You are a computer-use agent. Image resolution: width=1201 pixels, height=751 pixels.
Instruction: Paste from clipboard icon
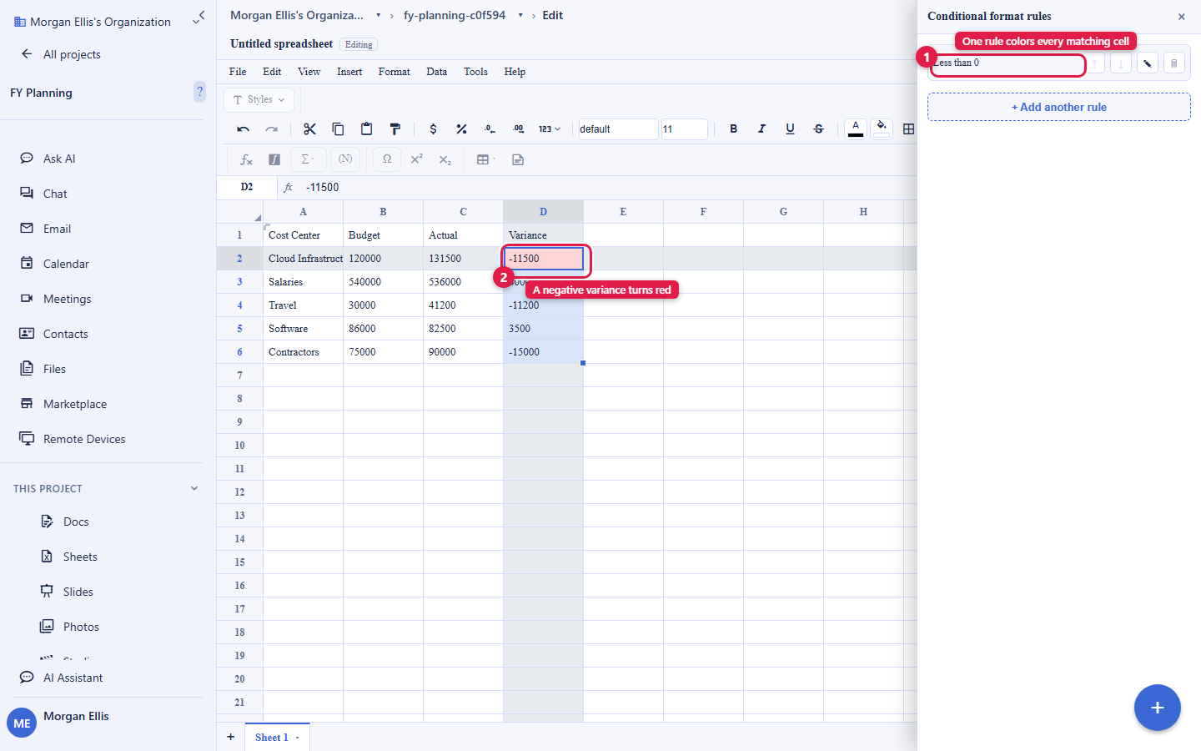(366, 129)
